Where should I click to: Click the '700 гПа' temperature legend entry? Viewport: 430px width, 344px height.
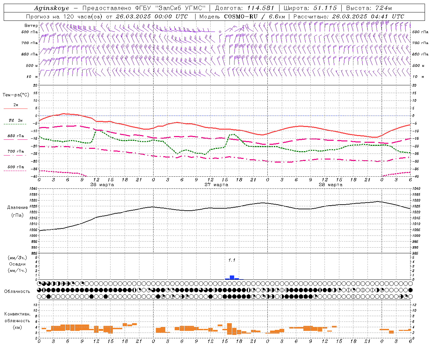tap(16, 152)
